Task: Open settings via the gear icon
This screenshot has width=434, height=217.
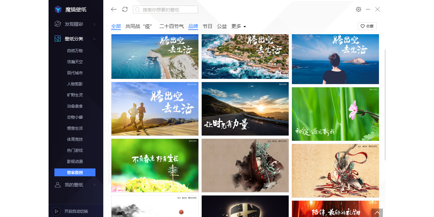Action: pos(358,9)
